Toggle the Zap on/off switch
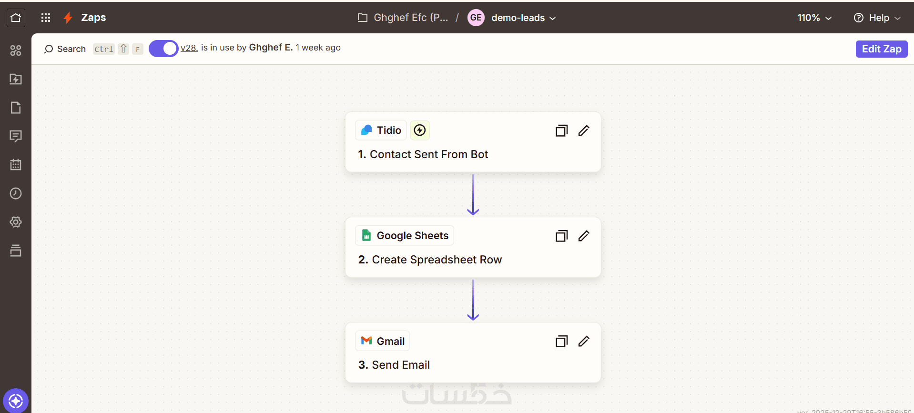914x413 pixels. tap(163, 49)
